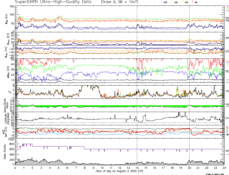Click the dashed vertical marker at hour 20
This screenshot has height=175, width=229.
[189, 75]
